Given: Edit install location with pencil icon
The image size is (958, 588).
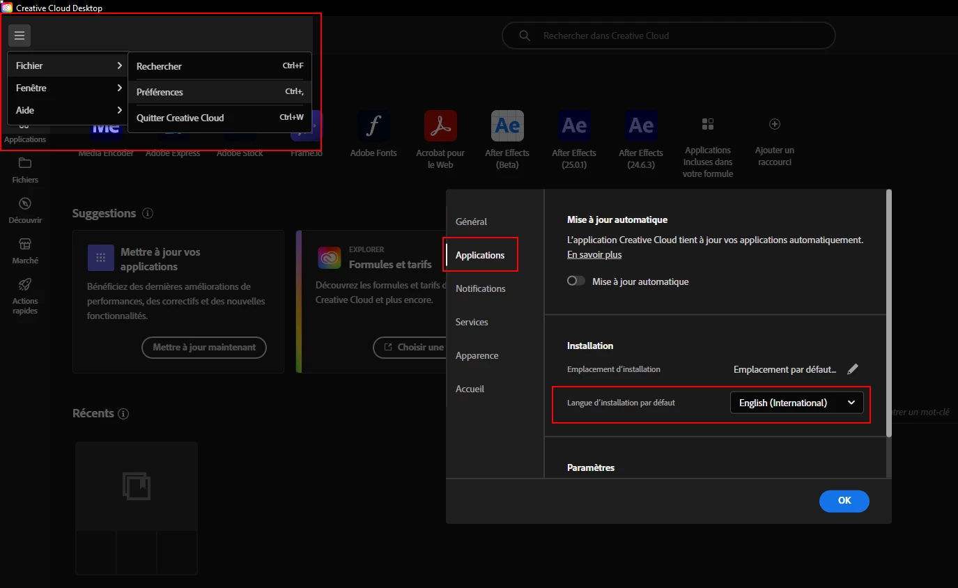Looking at the screenshot, I should 853,369.
